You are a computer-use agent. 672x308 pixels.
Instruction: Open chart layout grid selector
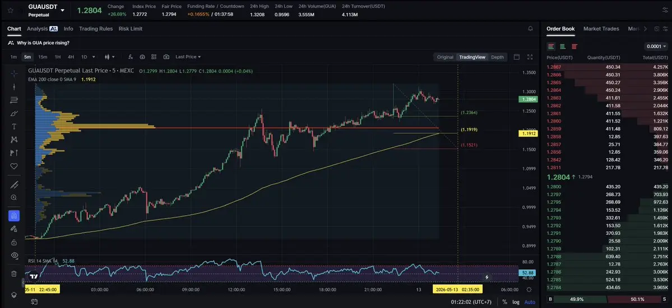click(154, 57)
